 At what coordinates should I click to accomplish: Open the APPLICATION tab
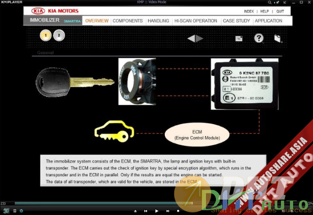point(268,21)
